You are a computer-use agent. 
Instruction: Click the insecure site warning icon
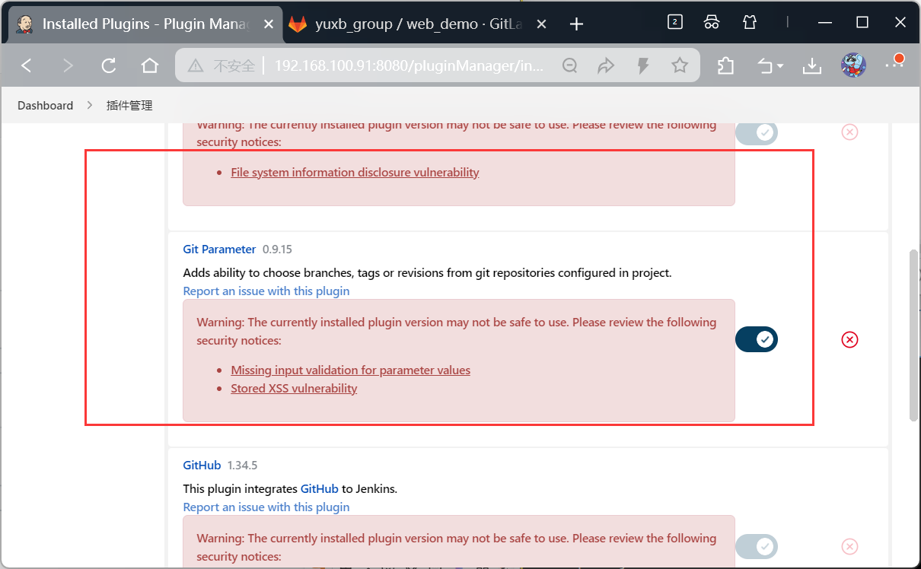[196, 66]
